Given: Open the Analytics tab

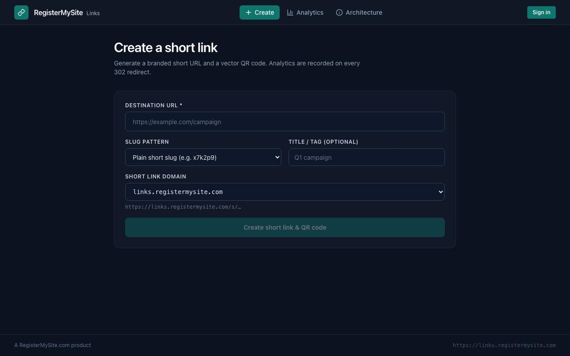Looking at the screenshot, I should [305, 13].
